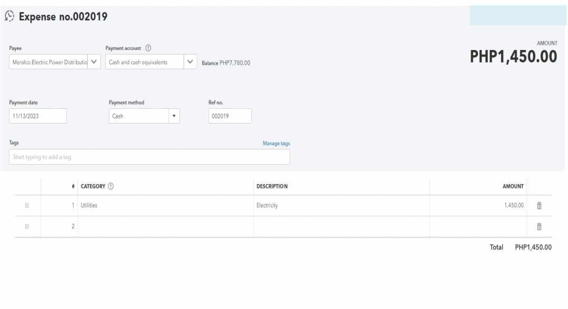This screenshot has height=309, width=568.
Task: Select the Expense no.002019 title
Action: point(63,16)
